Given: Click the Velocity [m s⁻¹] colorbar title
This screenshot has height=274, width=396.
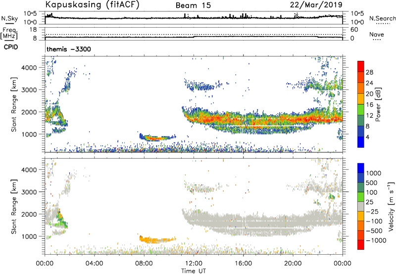Looking at the screenshot, I should 391,206.
